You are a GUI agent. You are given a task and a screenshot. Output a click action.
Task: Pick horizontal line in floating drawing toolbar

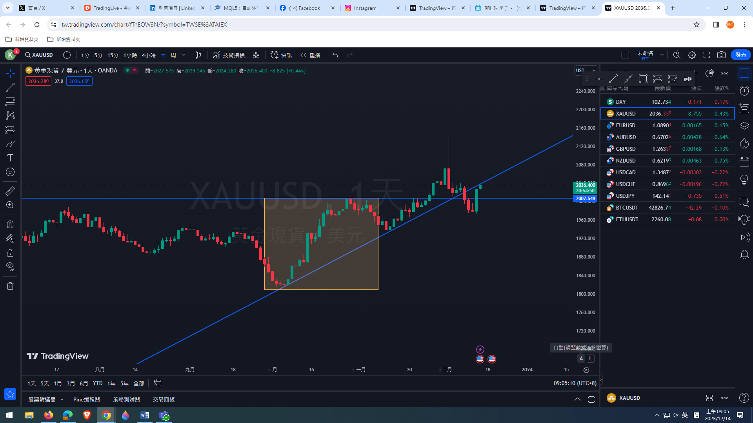[x=598, y=79]
